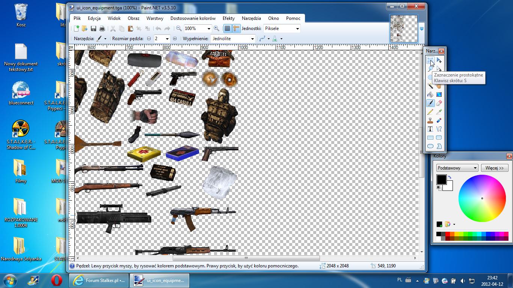The height and width of the screenshot is (288, 513).
Task: Open the Podstawowy color selector dropdown
Action: pos(457,168)
